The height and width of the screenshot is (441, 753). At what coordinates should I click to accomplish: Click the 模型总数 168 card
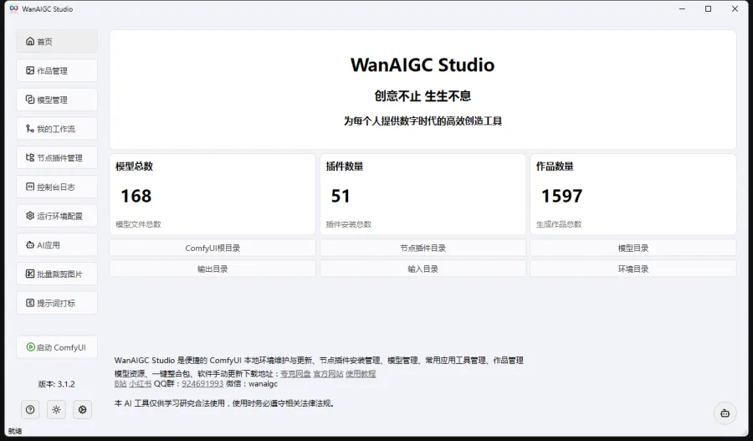(213, 194)
